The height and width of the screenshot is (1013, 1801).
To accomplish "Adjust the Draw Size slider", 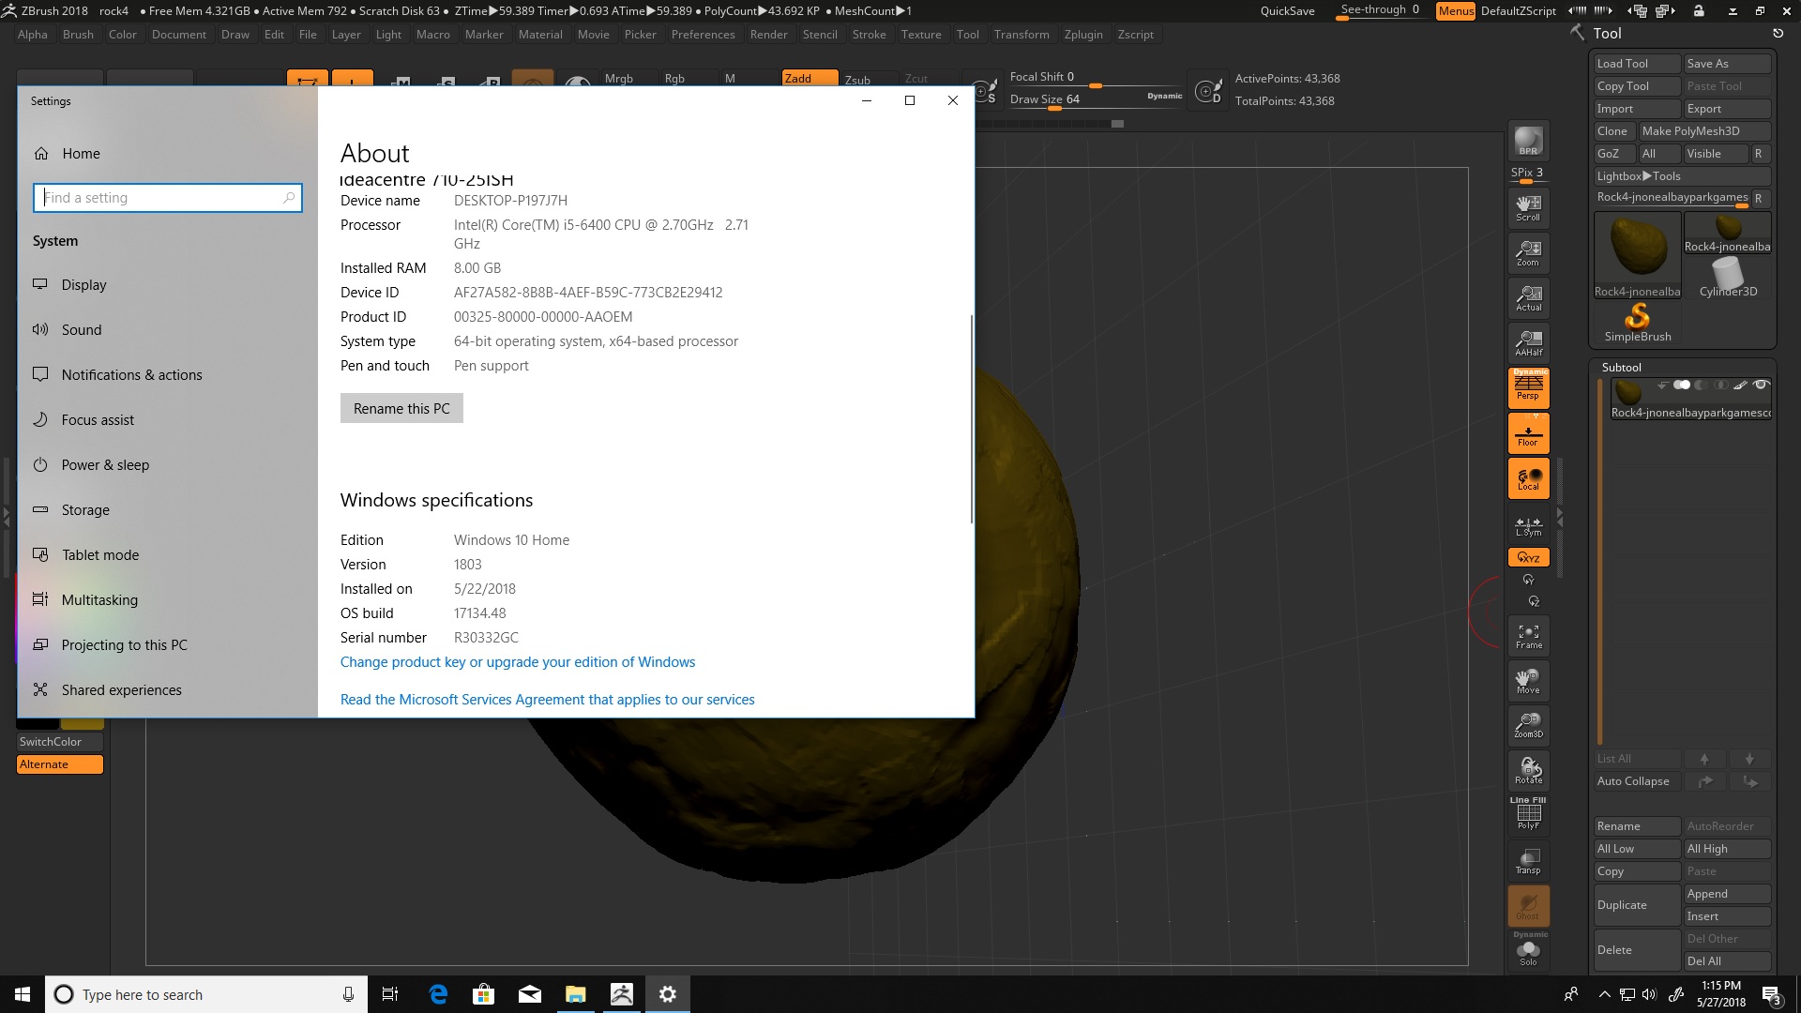I will (1096, 99).
